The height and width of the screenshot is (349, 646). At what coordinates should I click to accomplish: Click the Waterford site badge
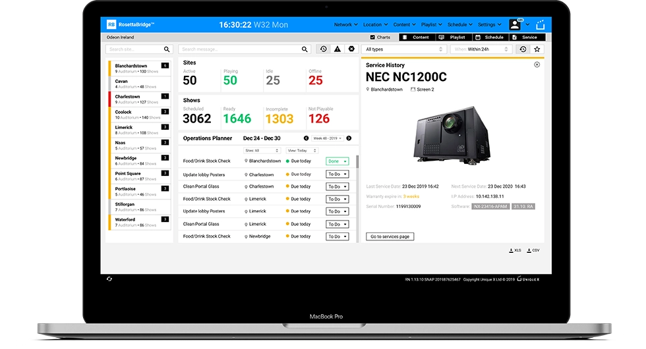coord(165,219)
